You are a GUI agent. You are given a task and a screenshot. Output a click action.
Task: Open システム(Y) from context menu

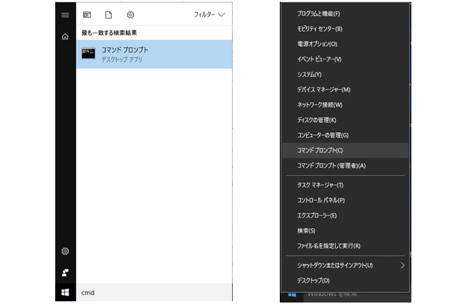pyautogui.click(x=345, y=74)
